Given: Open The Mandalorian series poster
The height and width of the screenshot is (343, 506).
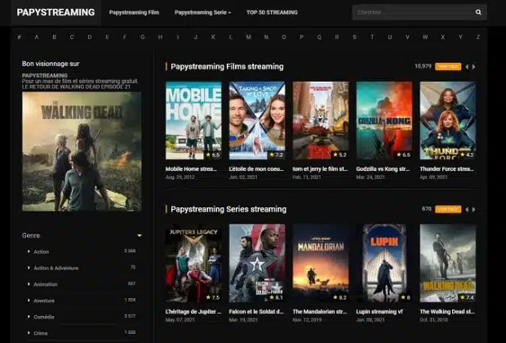Looking at the screenshot, I should (321, 263).
